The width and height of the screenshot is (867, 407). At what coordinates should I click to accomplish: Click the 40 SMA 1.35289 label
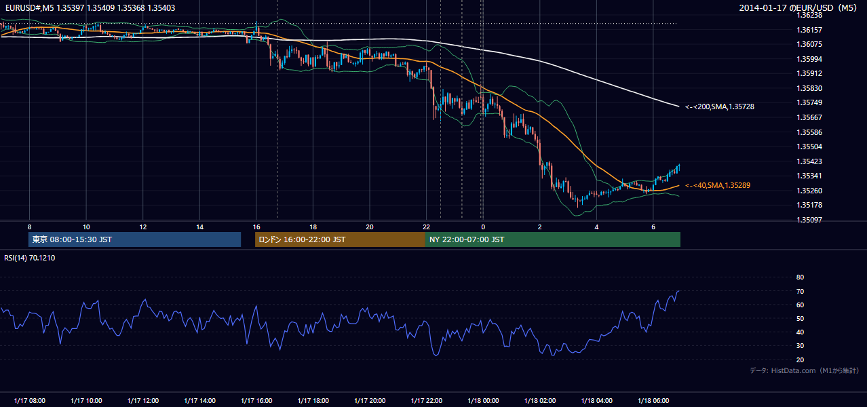pos(718,185)
